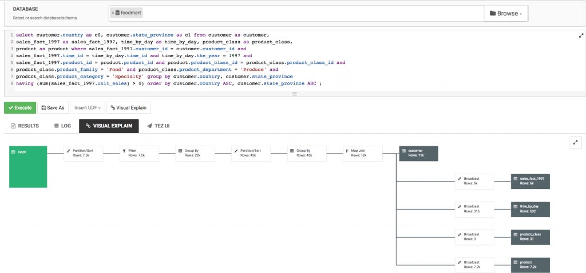Switch to the Results tab

tap(25, 126)
